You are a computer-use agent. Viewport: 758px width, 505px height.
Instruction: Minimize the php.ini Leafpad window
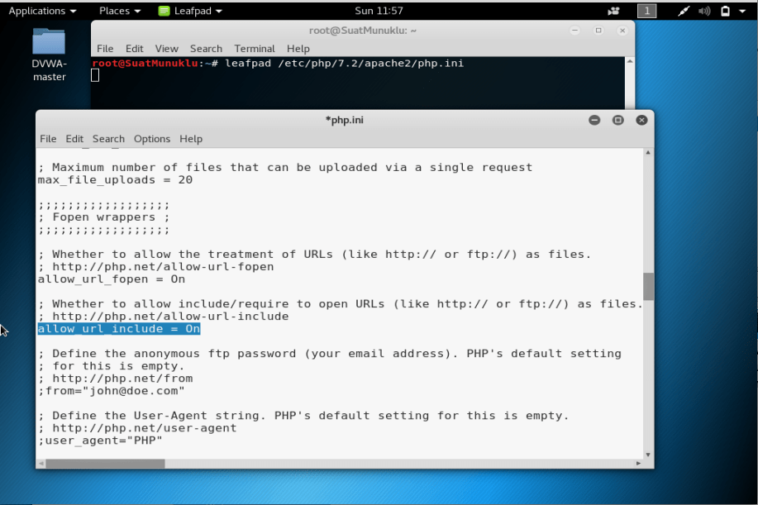(x=594, y=120)
